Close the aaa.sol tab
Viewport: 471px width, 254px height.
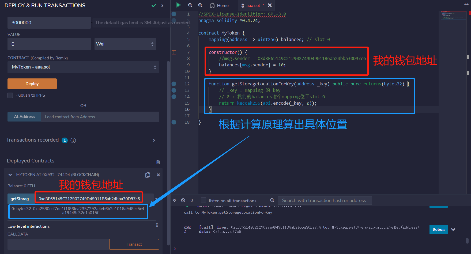(270, 5)
